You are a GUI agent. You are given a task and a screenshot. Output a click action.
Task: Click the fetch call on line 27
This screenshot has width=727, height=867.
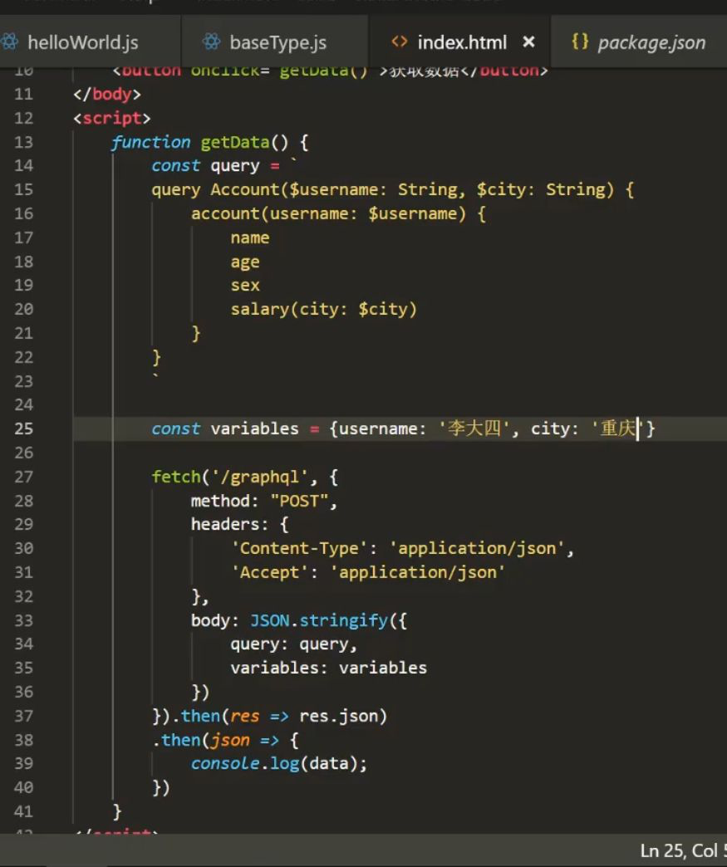[176, 477]
